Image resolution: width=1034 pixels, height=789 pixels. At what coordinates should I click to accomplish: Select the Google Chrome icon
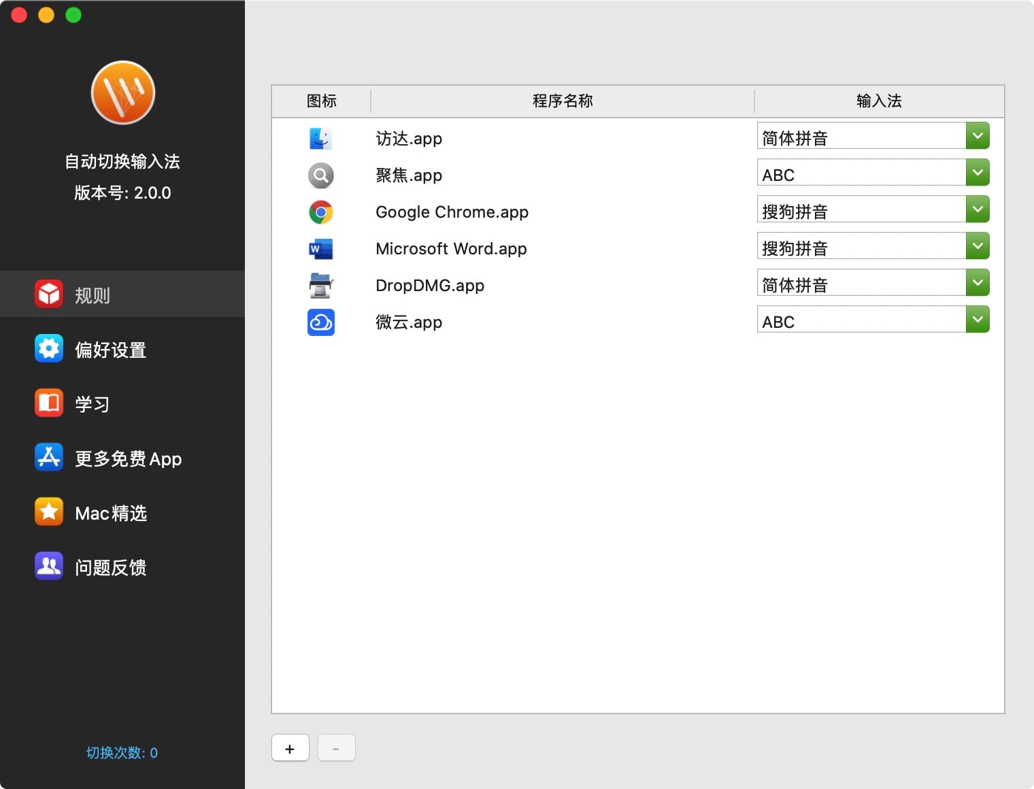point(321,212)
